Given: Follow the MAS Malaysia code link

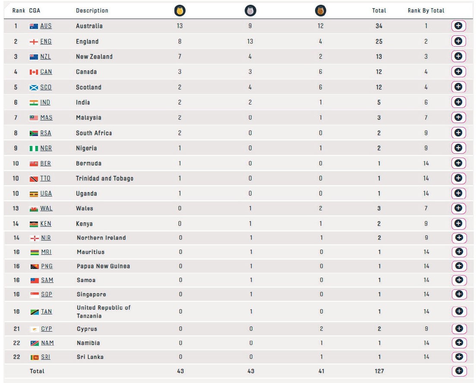Looking at the screenshot, I should (x=46, y=118).
